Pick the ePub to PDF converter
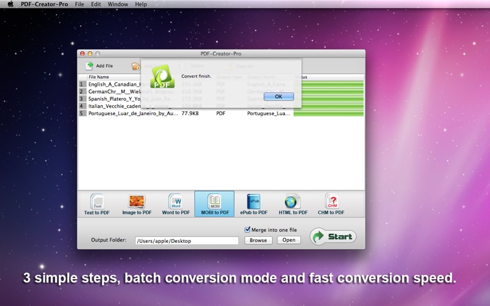 [254, 204]
